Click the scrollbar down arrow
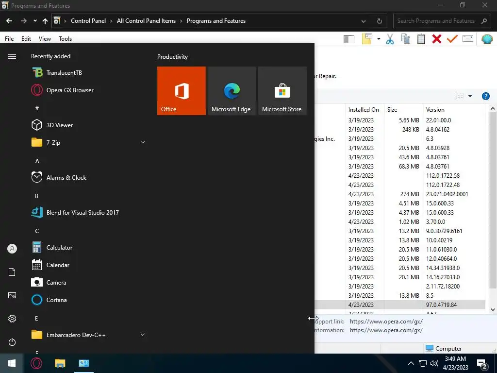Screen dimensions: 497x373 coord(493,309)
